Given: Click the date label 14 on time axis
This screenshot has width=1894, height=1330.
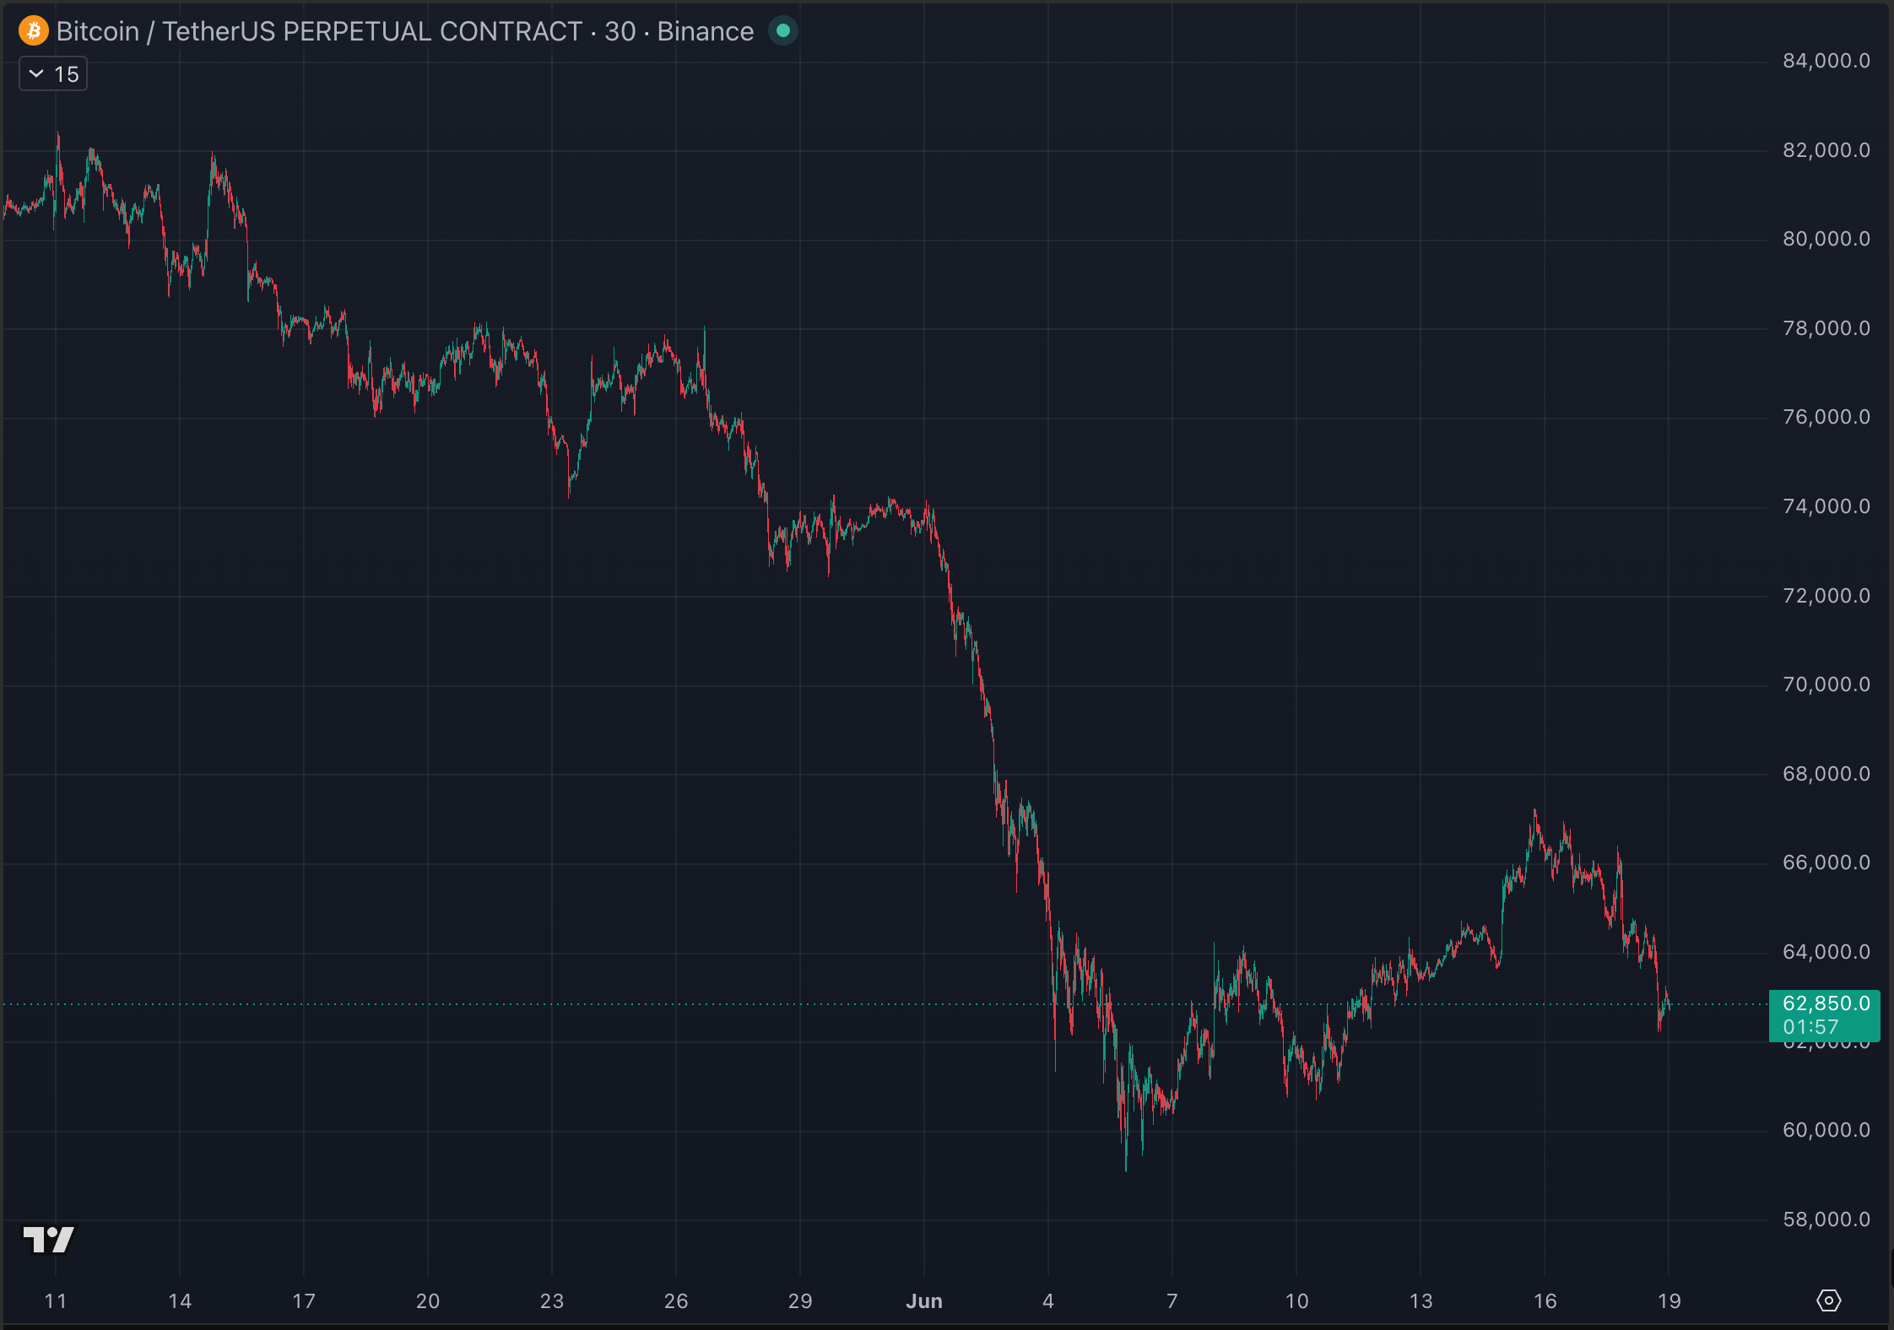Looking at the screenshot, I should [180, 1301].
